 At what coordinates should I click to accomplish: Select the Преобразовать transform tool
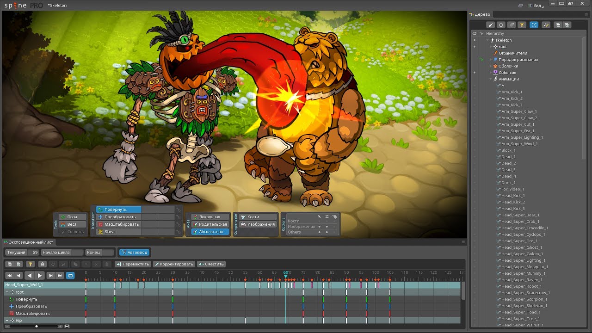tap(118, 217)
